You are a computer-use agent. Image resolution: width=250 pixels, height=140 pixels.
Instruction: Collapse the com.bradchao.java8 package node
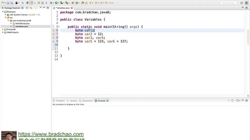pyautogui.click(x=9, y=21)
